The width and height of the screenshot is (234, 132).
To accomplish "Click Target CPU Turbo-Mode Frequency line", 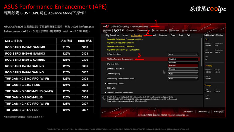I will [x=125, y=39].
